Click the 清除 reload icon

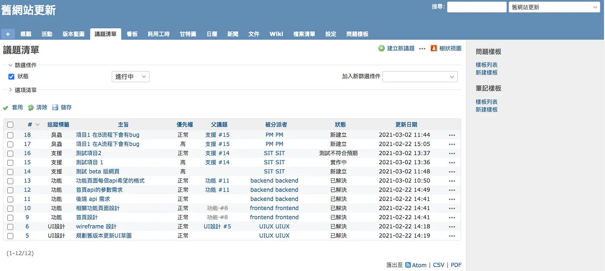(x=31, y=108)
